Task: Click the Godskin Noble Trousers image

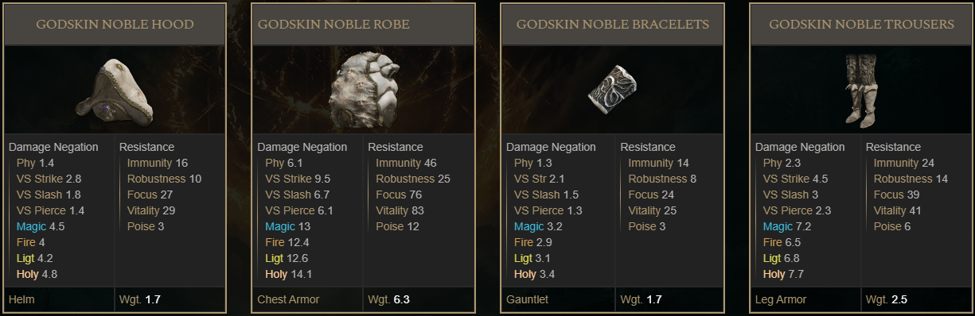Action: (x=861, y=90)
